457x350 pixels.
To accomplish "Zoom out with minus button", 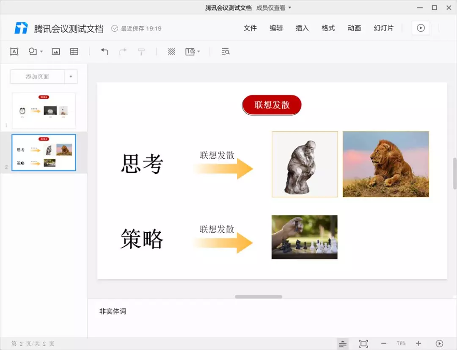I will (383, 344).
